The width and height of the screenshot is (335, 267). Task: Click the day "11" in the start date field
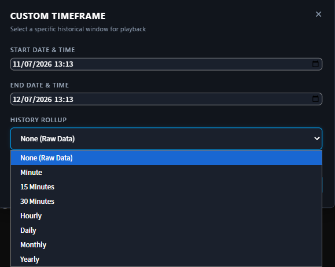click(x=16, y=64)
